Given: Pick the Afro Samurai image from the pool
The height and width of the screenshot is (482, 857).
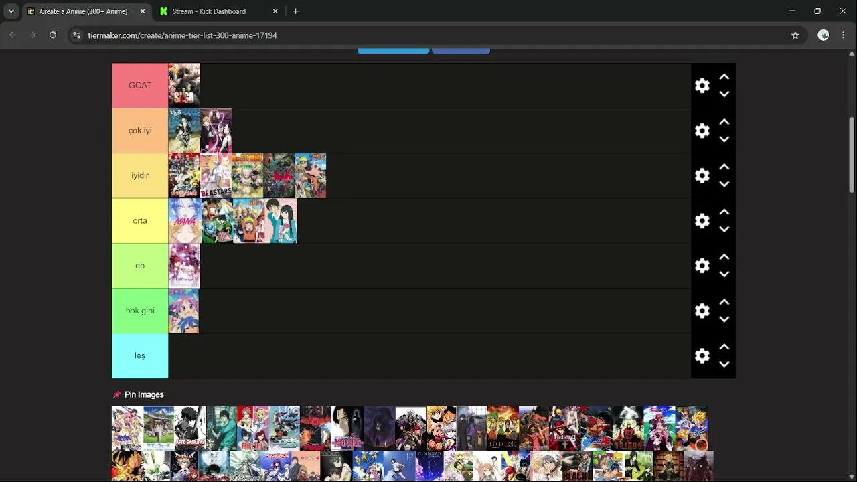Looking at the screenshot, I should [x=190, y=428].
